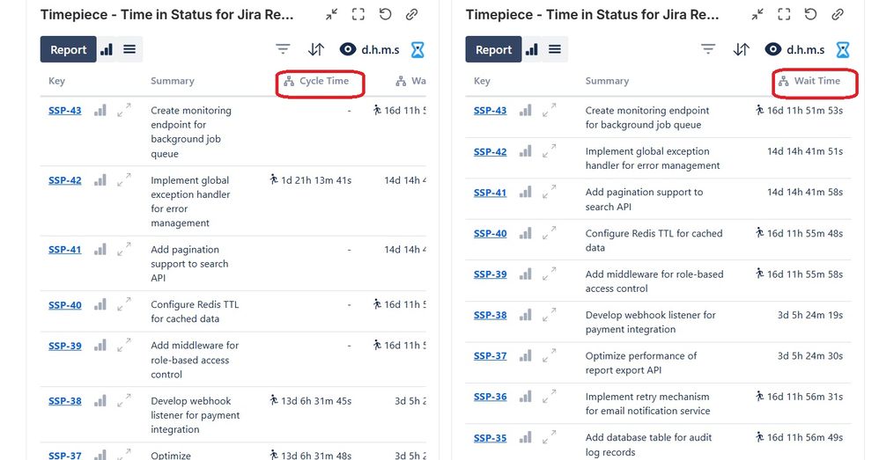Show chart for SSP-38 in left panel
Viewport: 879px width, 460px height.
point(100,401)
